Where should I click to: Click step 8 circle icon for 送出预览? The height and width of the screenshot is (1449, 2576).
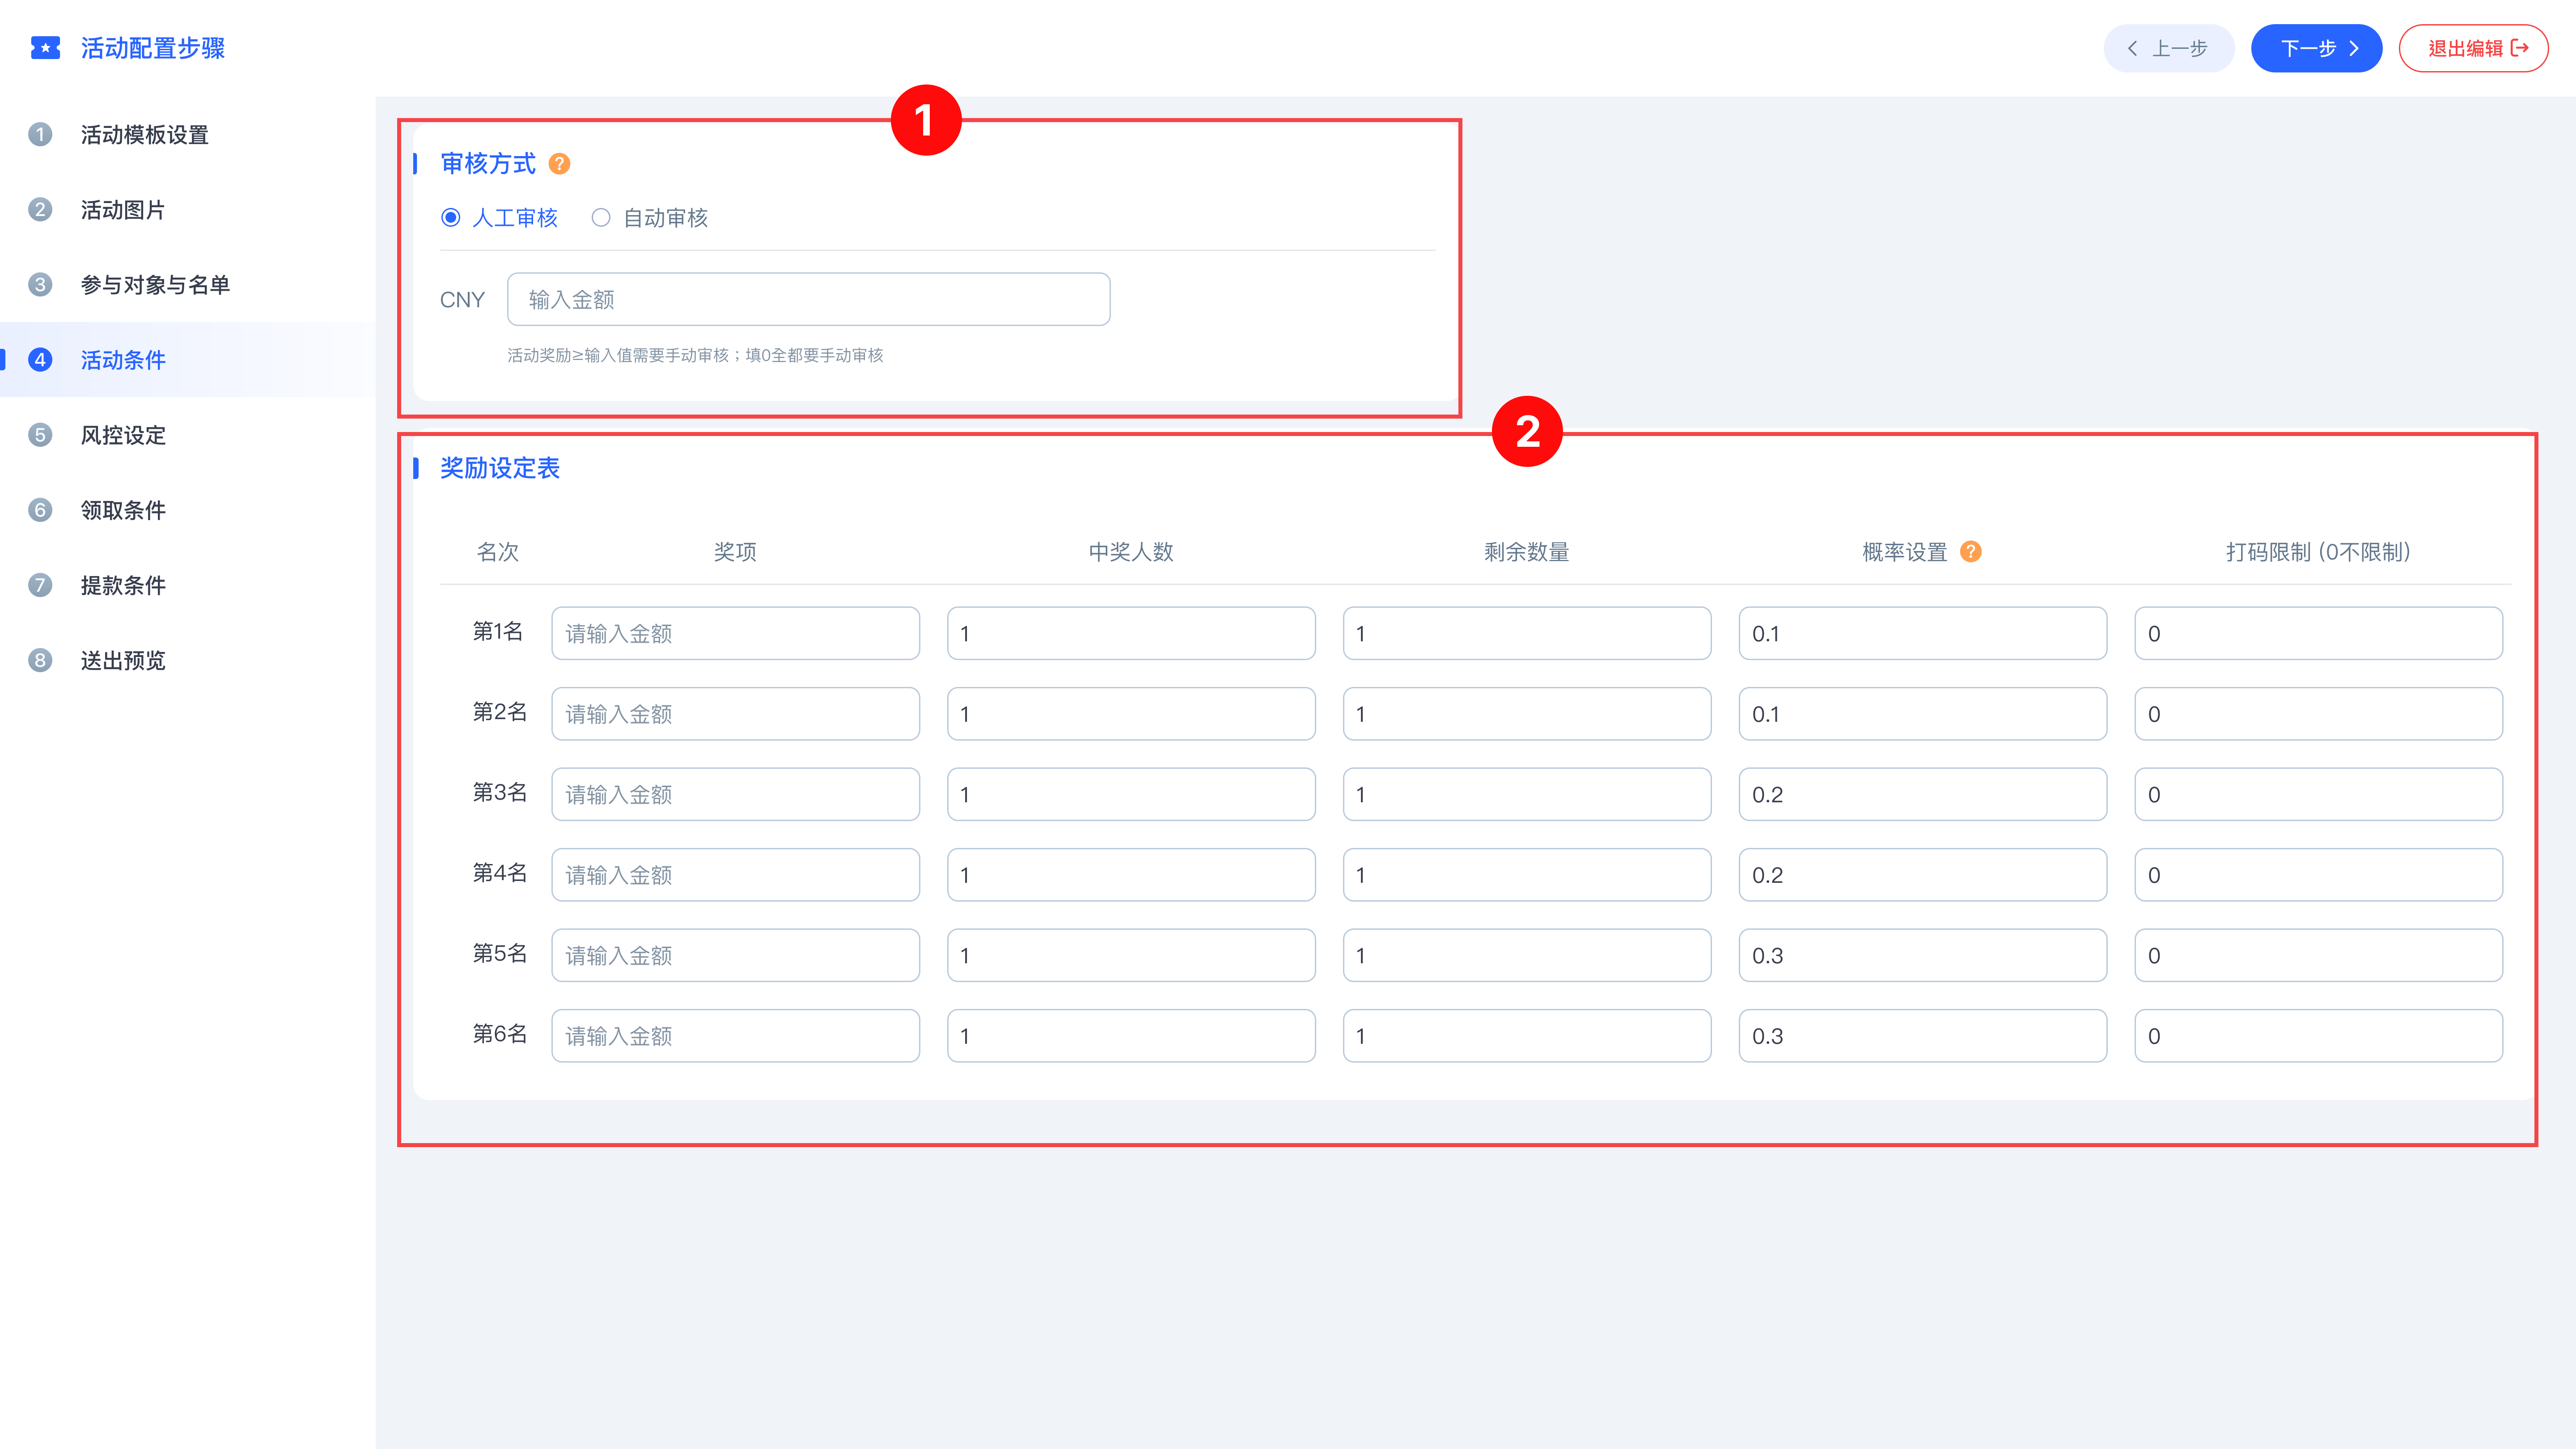(x=40, y=660)
